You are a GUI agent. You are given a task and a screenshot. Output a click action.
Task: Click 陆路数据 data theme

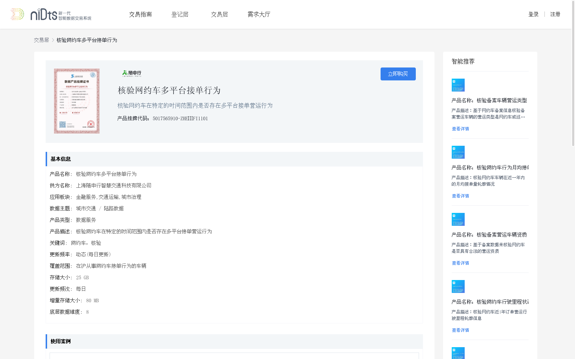click(x=114, y=209)
